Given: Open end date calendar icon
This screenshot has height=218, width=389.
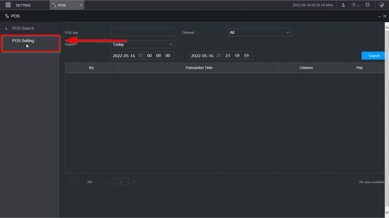Looking at the screenshot, I should coord(218,55).
